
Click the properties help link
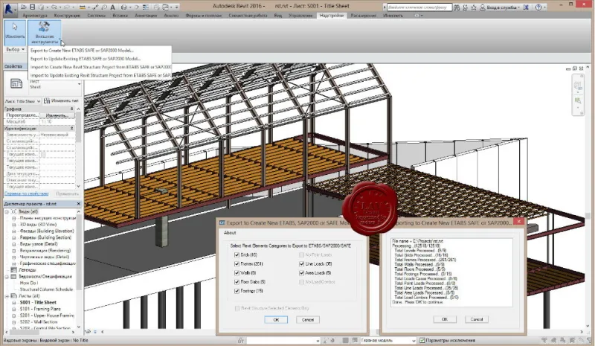coord(27,193)
